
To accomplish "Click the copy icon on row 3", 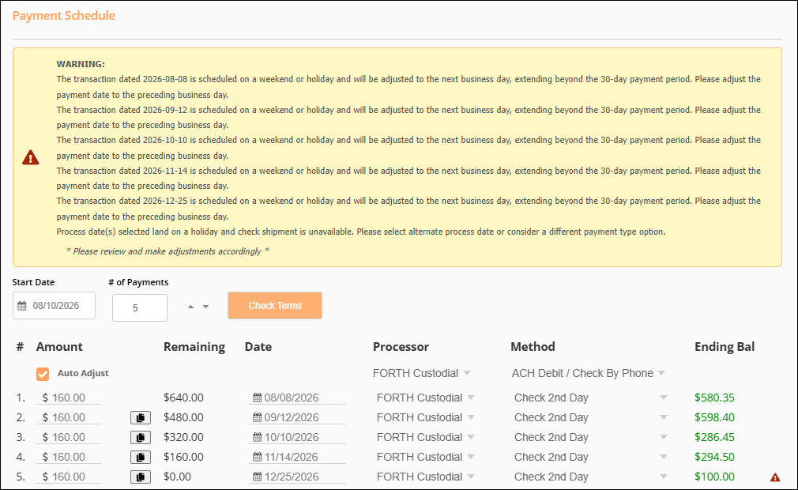I will point(141,438).
